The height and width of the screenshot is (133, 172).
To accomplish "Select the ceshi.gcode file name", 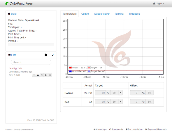I will tap(15, 68).
